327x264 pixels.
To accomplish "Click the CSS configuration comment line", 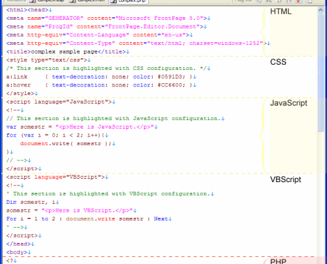I will point(108,69).
